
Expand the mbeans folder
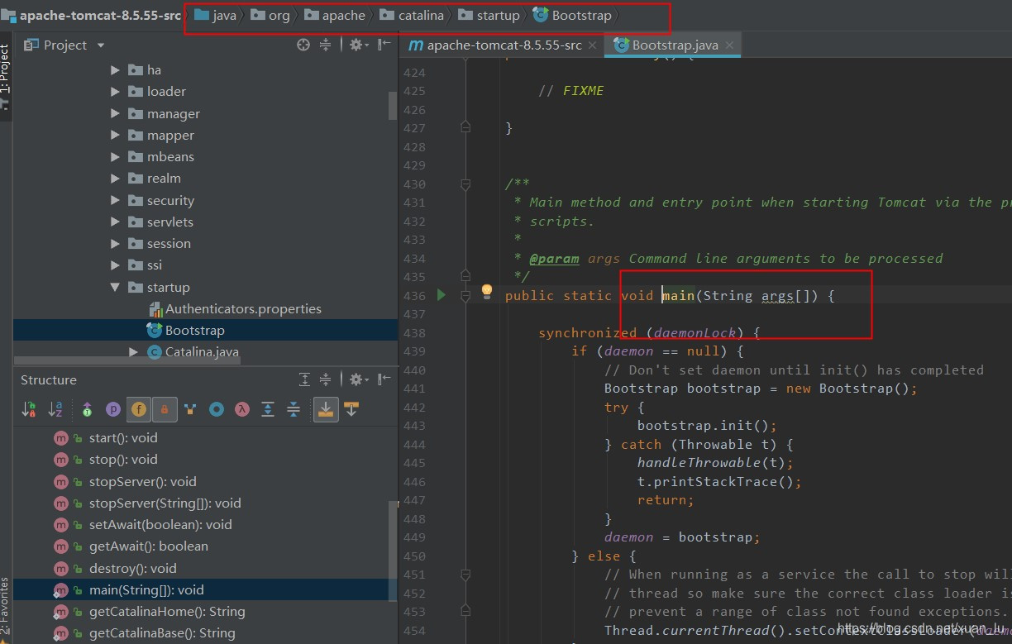tap(116, 156)
